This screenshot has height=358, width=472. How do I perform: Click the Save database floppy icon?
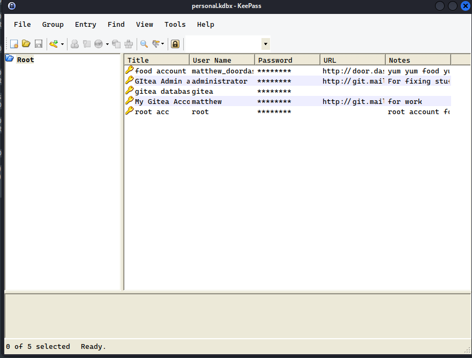click(39, 44)
